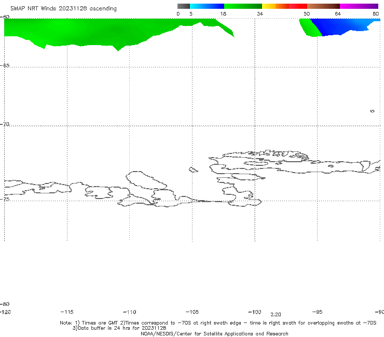This screenshot has height=337, width=384.
Task: Click the NOAA/NESDIS Center credit line
Action: pyautogui.click(x=214, y=333)
